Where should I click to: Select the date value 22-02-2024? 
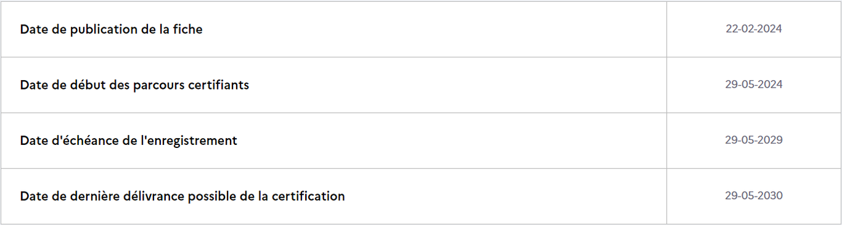click(x=754, y=29)
